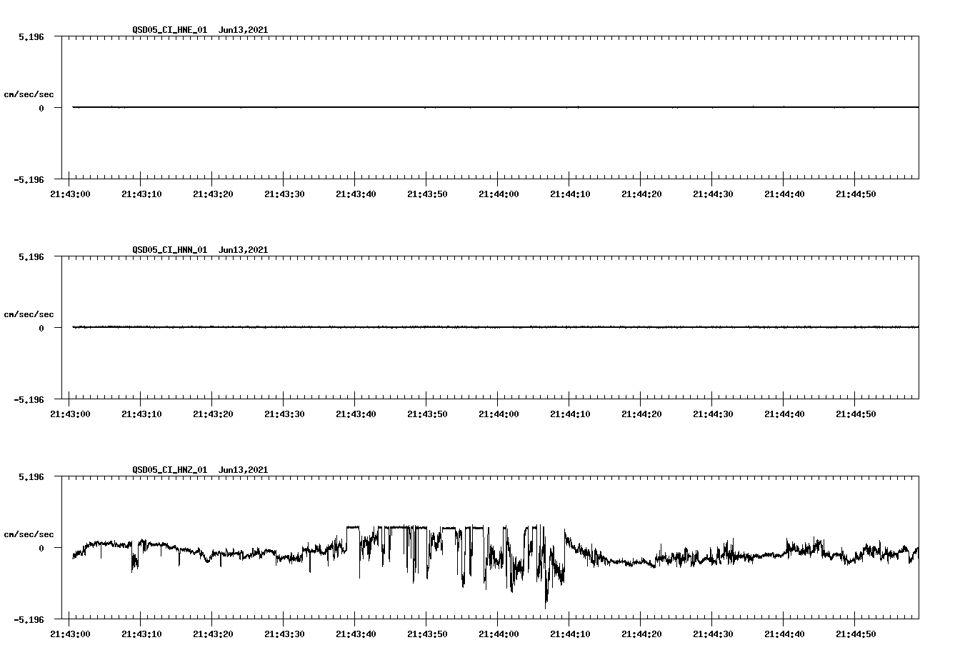
Task: Click the cm/sec/sec unit label on HNE plot
Action: point(29,94)
